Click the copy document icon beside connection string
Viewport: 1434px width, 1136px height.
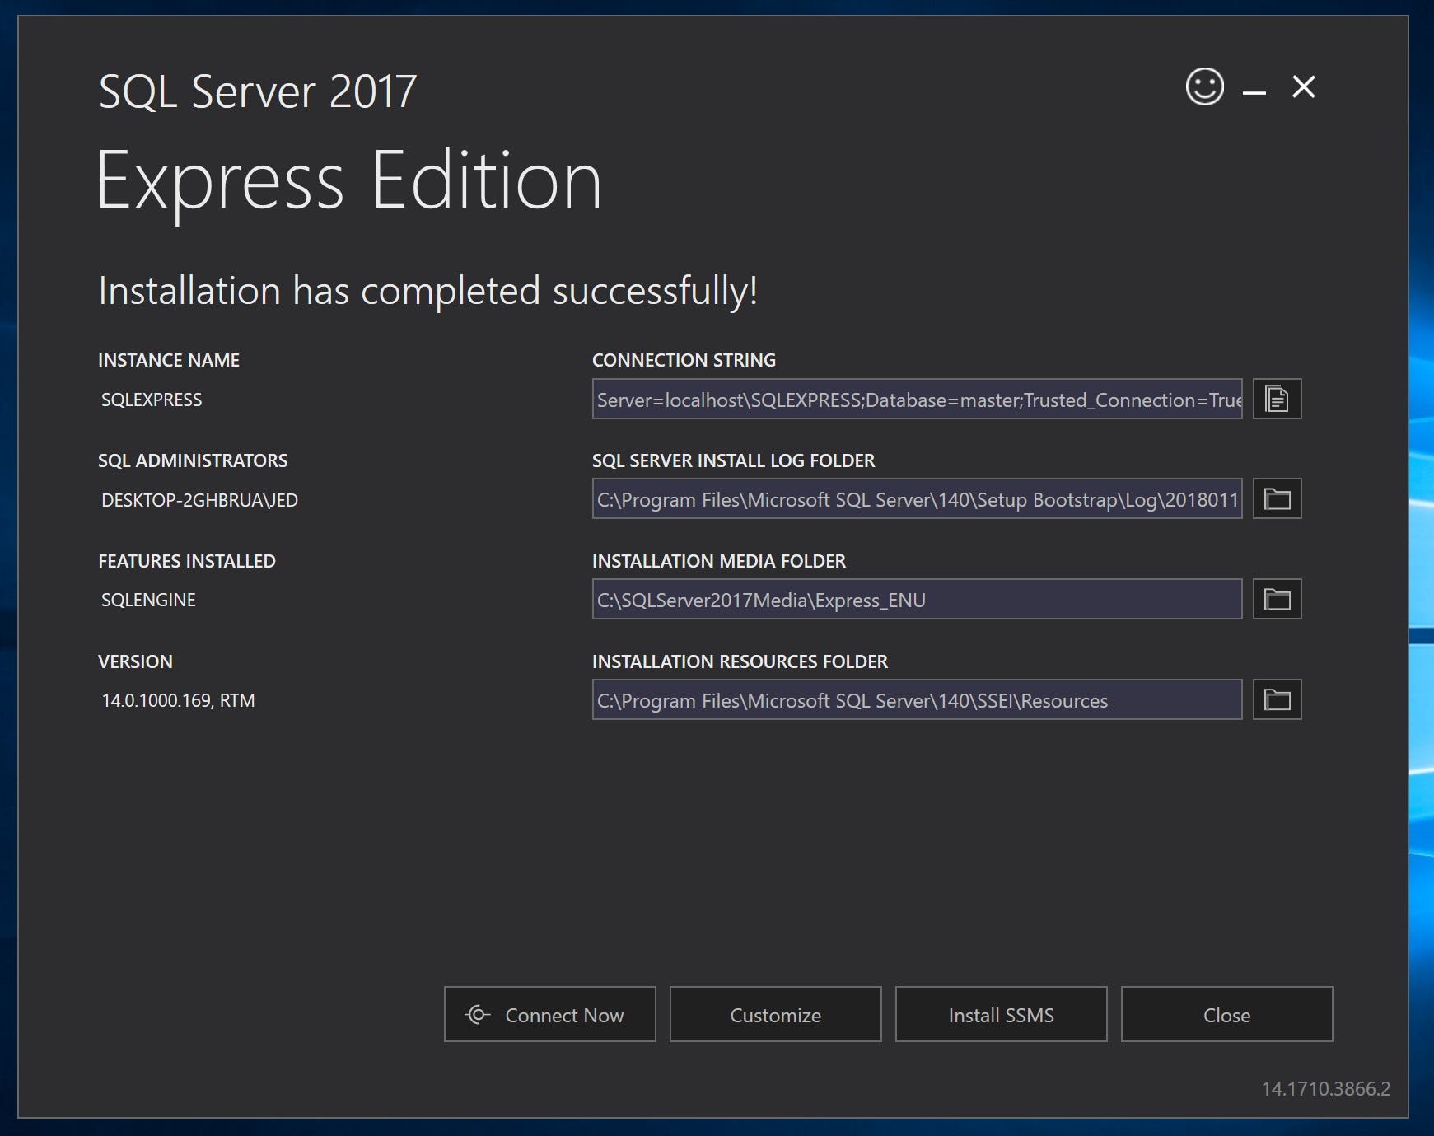1277,399
